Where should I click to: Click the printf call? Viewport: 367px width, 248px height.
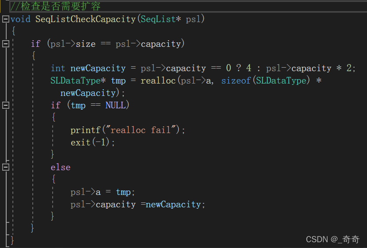pos(85,130)
